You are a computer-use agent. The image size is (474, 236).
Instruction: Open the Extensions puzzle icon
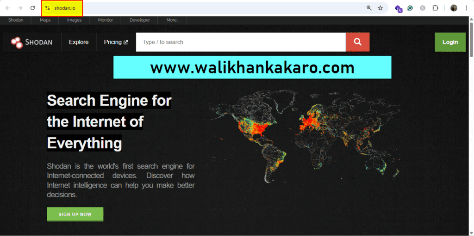[x=435, y=8]
